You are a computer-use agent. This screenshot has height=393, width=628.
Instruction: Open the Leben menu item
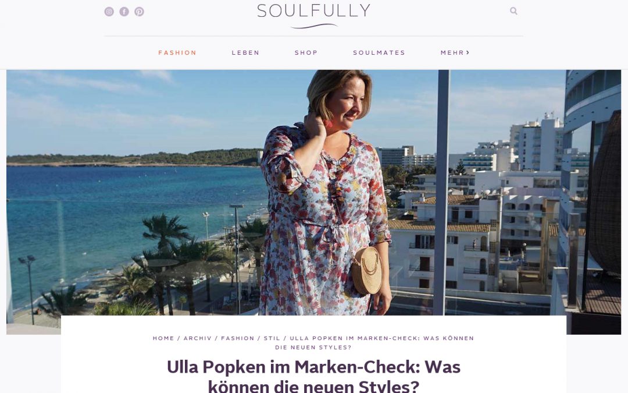pos(245,52)
